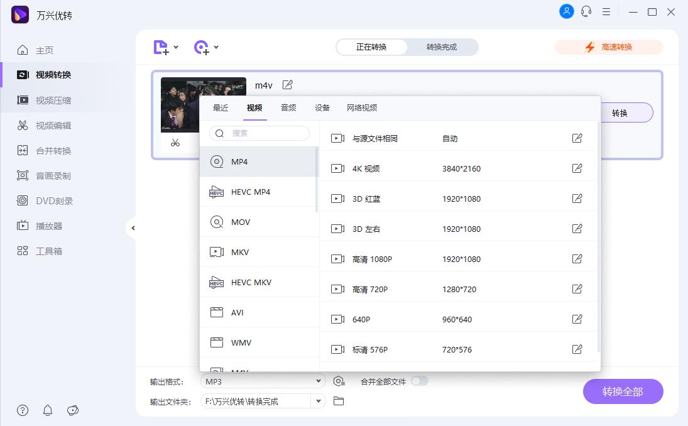Switch to the 转换完成 tab

pyautogui.click(x=442, y=46)
